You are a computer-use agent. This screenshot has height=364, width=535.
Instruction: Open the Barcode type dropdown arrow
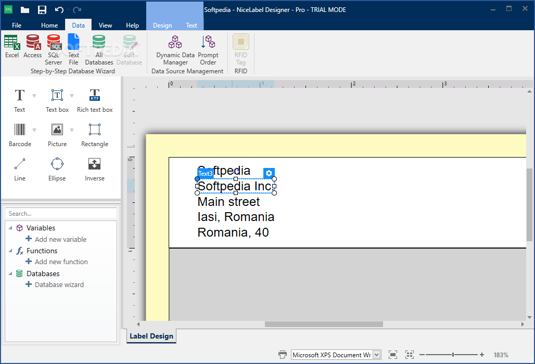click(34, 130)
